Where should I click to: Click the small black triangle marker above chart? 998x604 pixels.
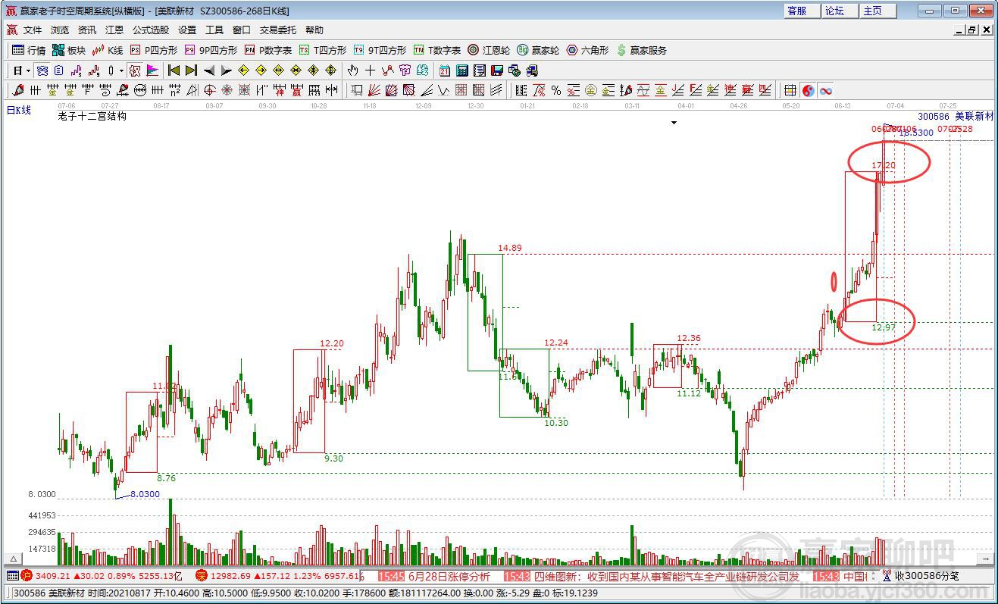[x=674, y=122]
